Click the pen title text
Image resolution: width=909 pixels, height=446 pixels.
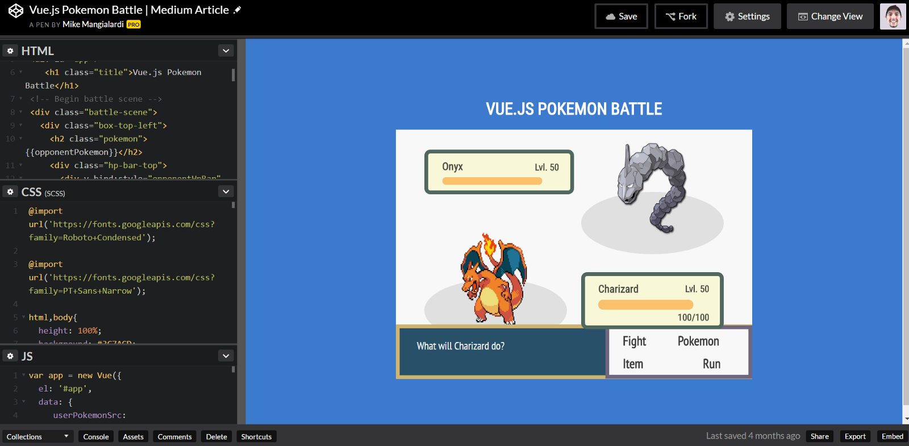[x=129, y=10]
